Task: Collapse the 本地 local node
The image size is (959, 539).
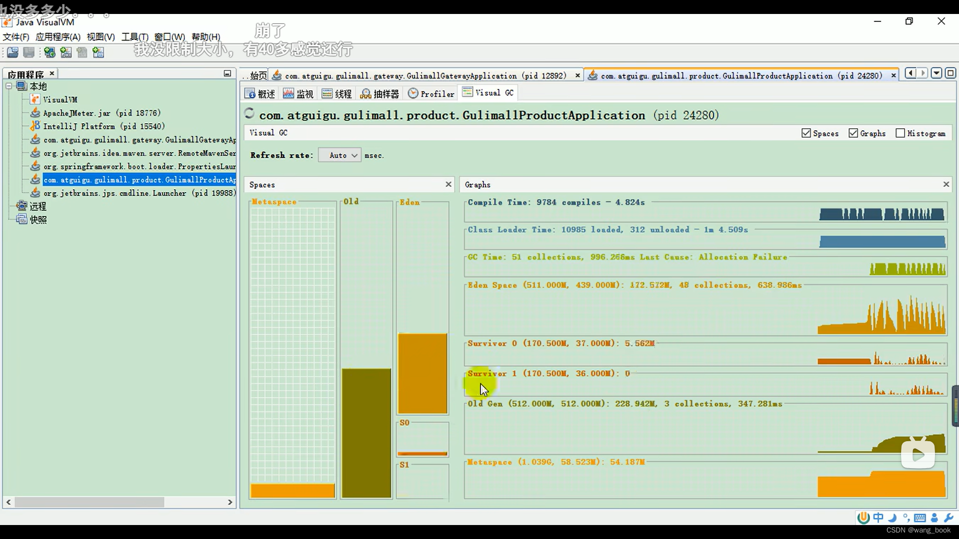Action: tap(9, 86)
